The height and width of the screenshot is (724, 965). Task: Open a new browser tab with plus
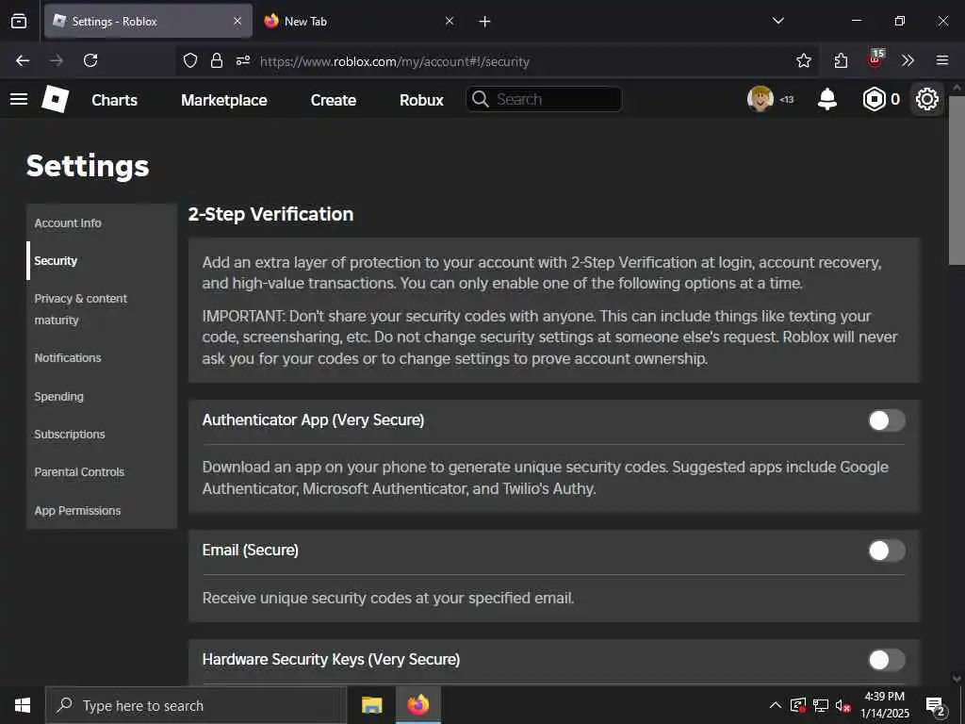pyautogui.click(x=484, y=22)
